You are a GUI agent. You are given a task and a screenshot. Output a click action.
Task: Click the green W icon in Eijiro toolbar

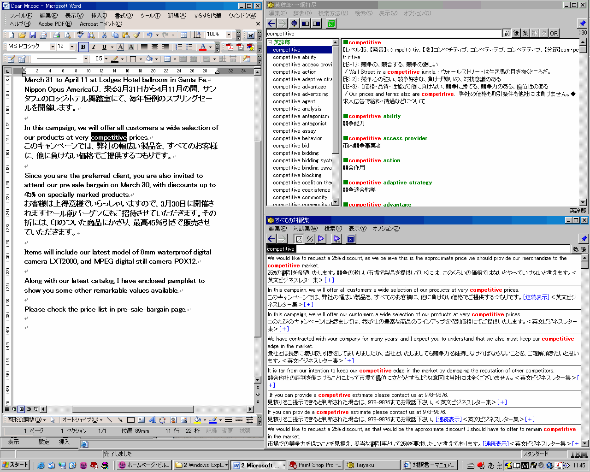click(331, 24)
